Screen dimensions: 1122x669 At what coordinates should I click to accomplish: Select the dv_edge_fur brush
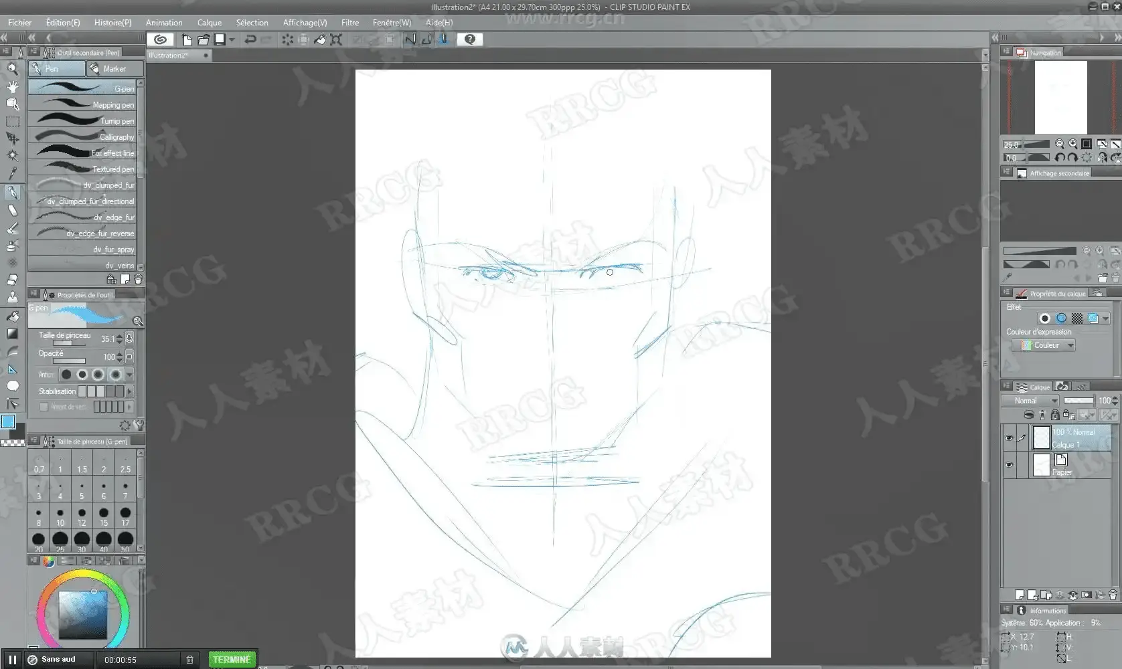pos(82,217)
